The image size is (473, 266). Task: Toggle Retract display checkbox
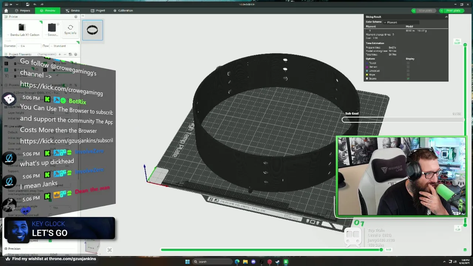click(408, 67)
